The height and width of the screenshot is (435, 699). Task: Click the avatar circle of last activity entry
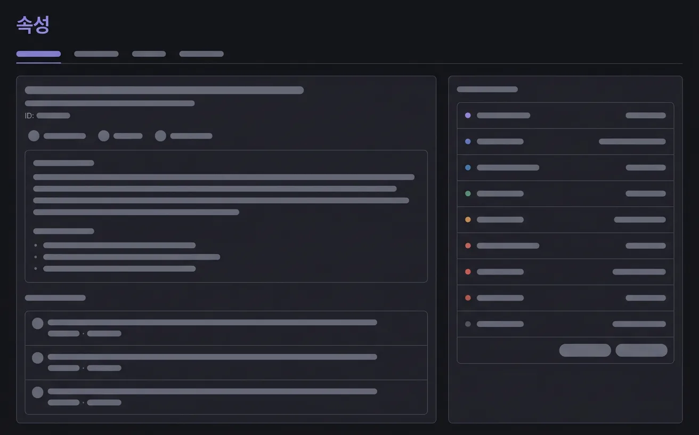[x=37, y=392]
